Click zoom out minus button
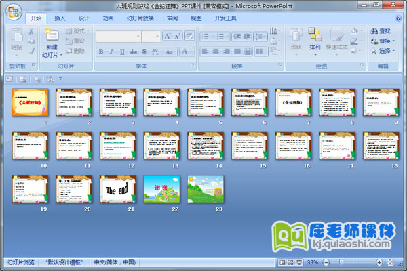 pos(327,262)
